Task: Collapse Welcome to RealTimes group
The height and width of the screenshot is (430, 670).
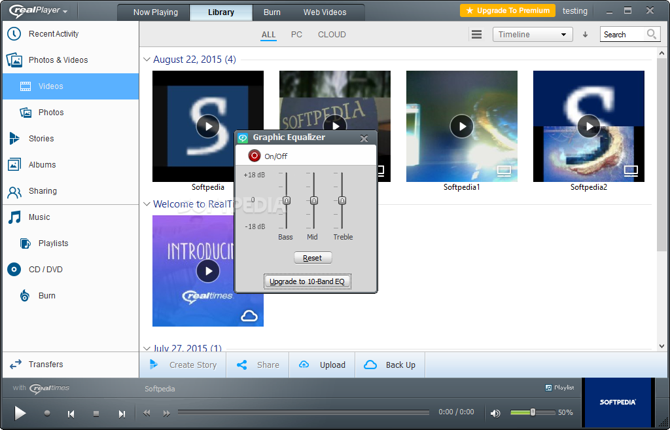Action: pyautogui.click(x=147, y=204)
